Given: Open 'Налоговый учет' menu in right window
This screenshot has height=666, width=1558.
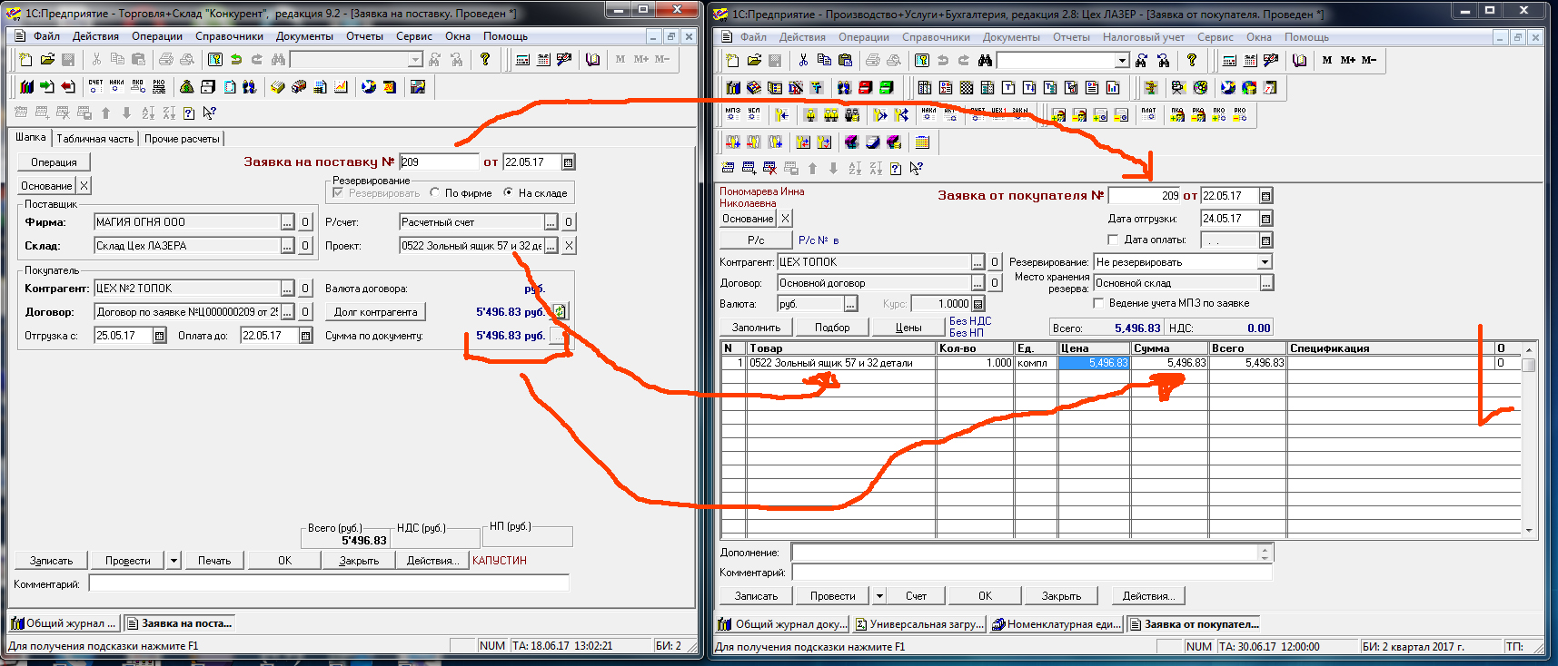Looking at the screenshot, I should click(1143, 37).
